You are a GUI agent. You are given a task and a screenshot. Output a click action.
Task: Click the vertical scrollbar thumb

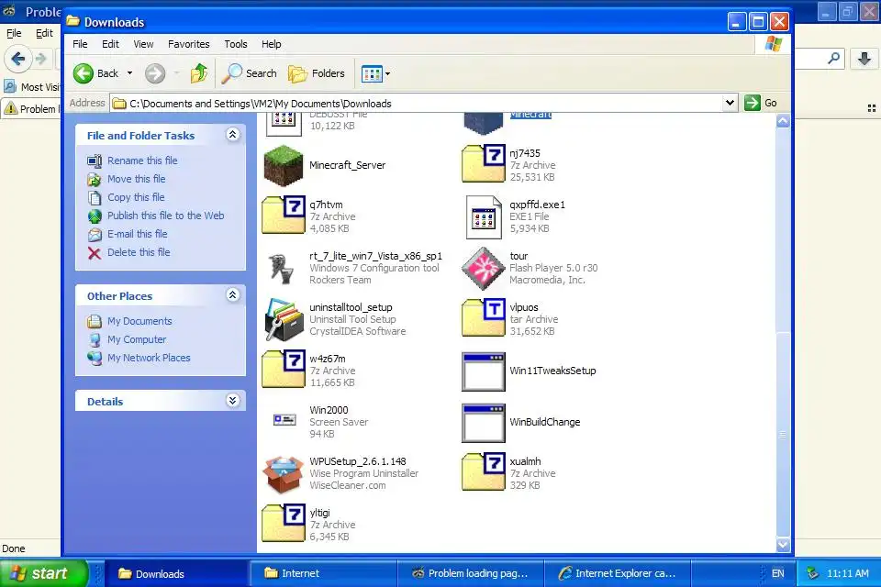(783, 434)
